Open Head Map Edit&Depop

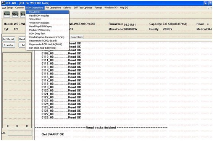pyautogui.click(x=47, y=26)
